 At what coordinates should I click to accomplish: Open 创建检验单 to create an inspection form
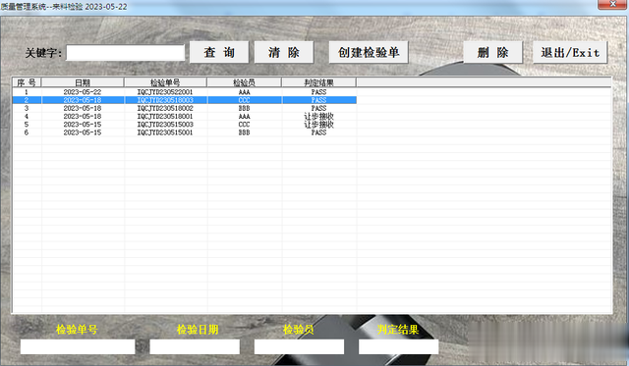[x=369, y=52]
